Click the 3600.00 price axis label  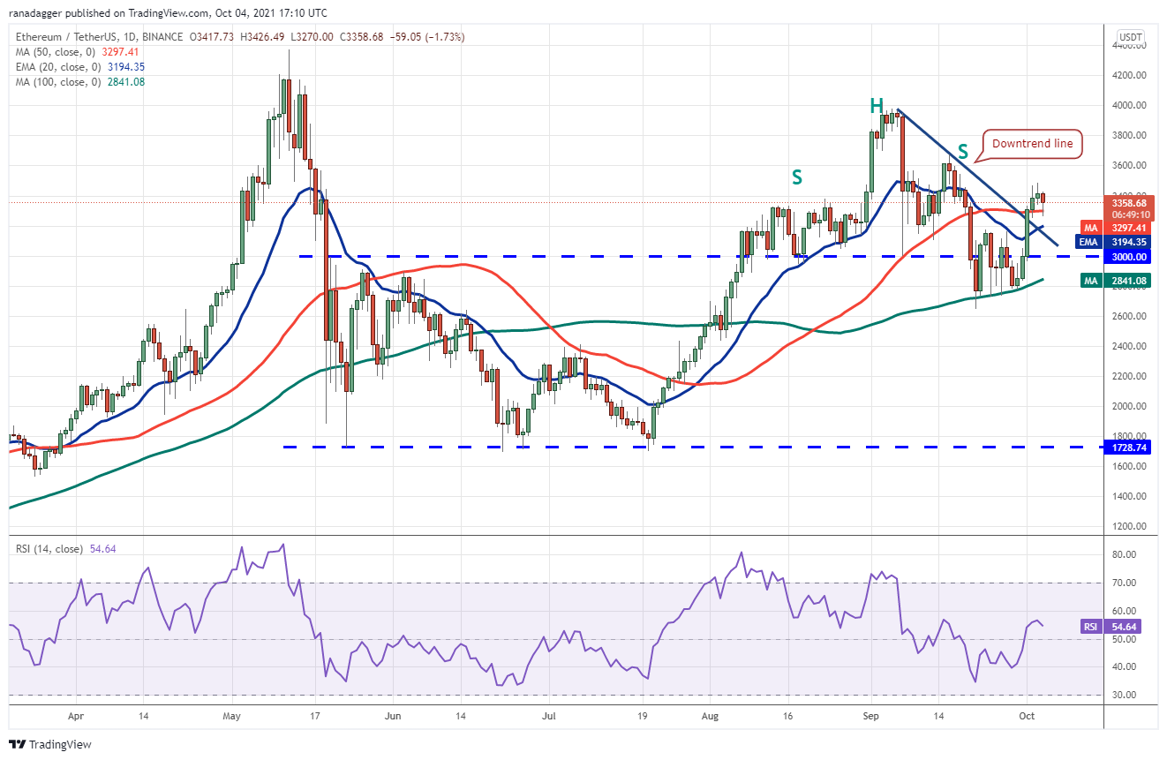coord(1129,165)
